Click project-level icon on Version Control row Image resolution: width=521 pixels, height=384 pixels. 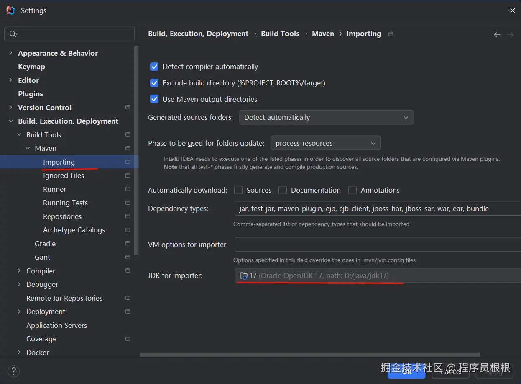pos(128,108)
